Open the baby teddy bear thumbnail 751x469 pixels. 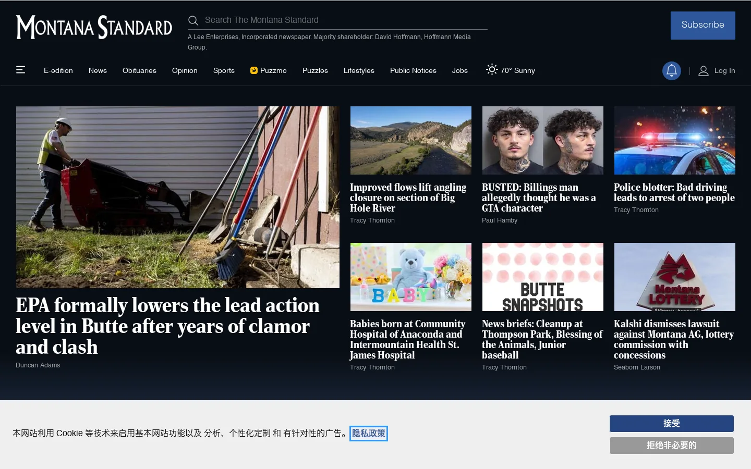coord(411,277)
